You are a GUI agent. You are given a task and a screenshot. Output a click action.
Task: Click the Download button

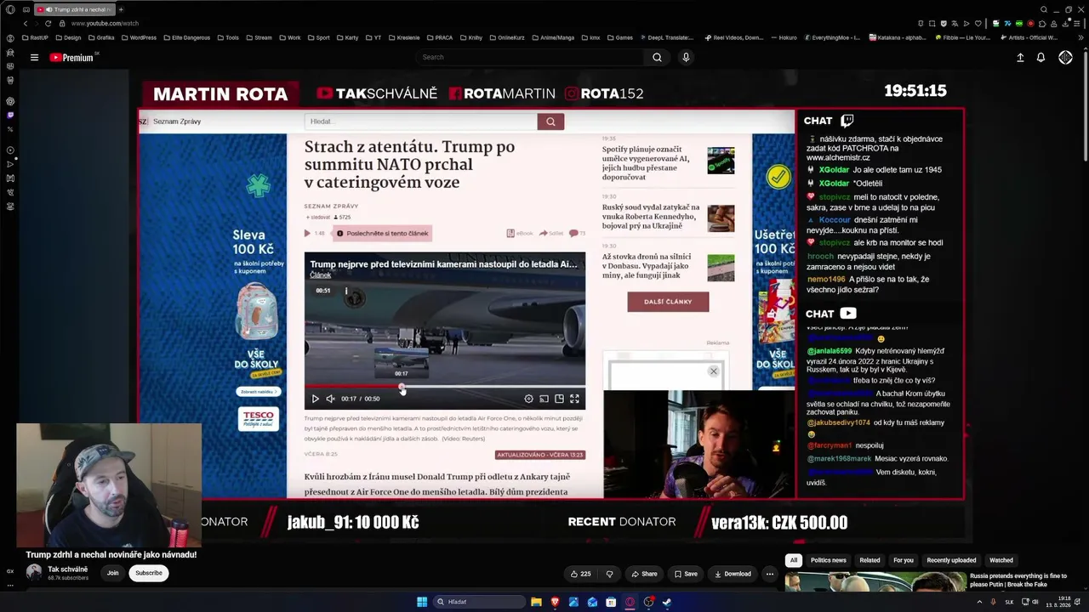point(733,574)
